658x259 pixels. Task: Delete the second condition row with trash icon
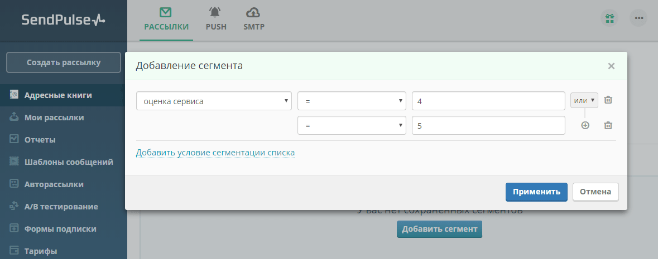click(x=608, y=125)
